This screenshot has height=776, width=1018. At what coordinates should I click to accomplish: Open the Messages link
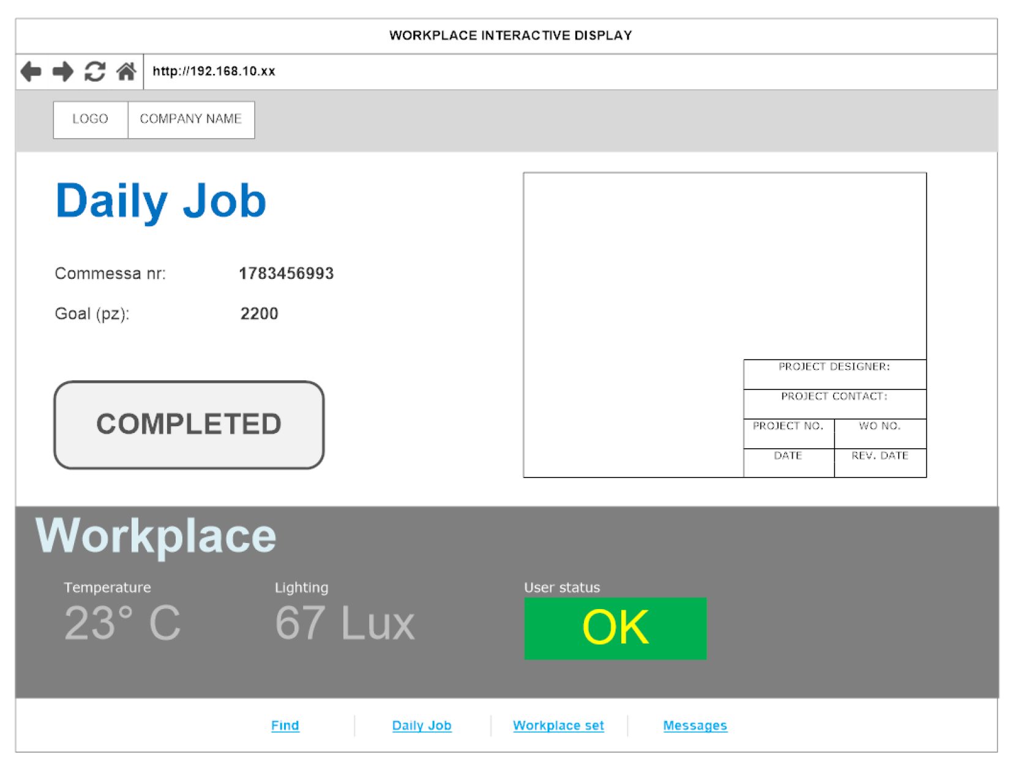[695, 725]
